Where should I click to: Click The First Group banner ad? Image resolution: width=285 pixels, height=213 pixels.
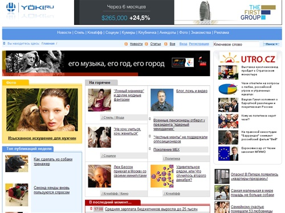[178, 12]
